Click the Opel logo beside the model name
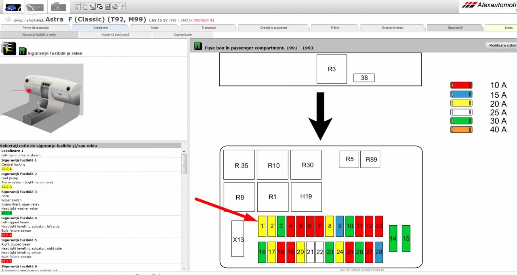517x275 pixels. [x=8, y=19]
